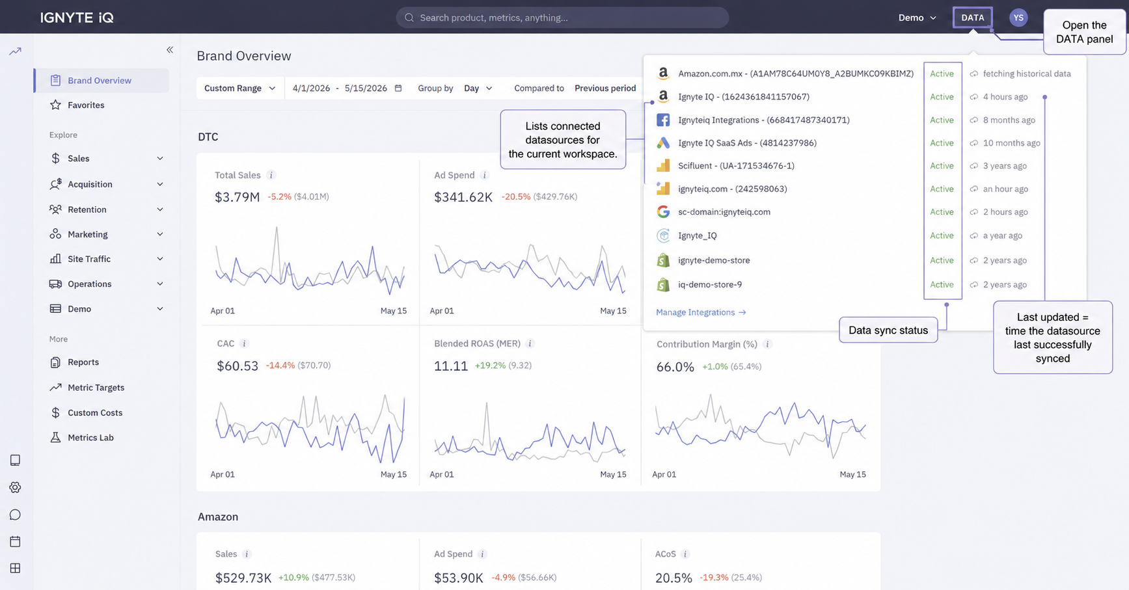Follow the Manage Integrations link
The width and height of the screenshot is (1129, 590).
click(x=701, y=312)
